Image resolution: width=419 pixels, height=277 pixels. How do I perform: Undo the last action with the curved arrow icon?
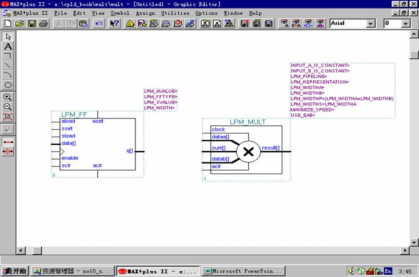tap(98, 23)
